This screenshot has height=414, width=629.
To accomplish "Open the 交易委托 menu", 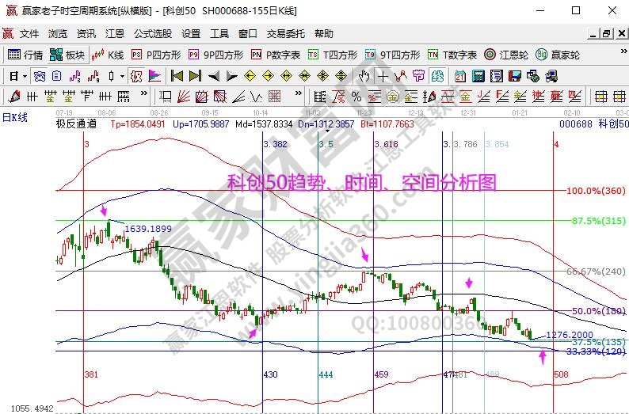I will (x=285, y=34).
